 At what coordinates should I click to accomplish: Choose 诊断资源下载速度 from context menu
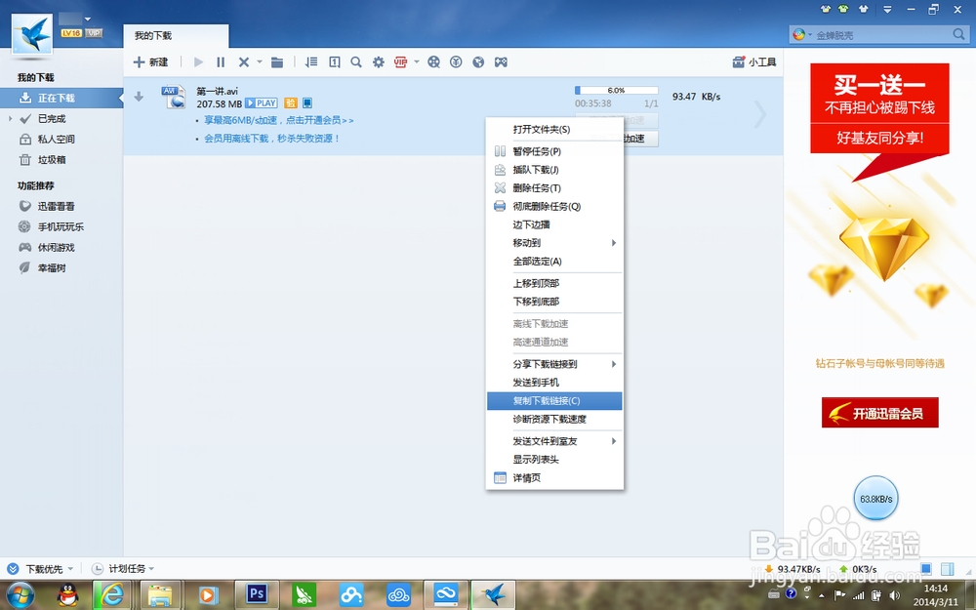point(554,419)
